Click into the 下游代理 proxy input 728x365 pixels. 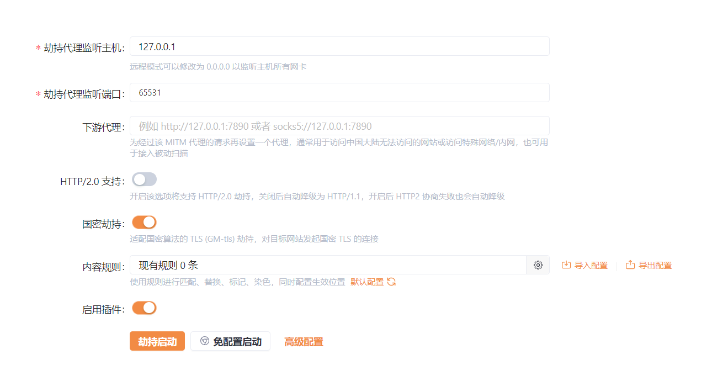point(339,126)
